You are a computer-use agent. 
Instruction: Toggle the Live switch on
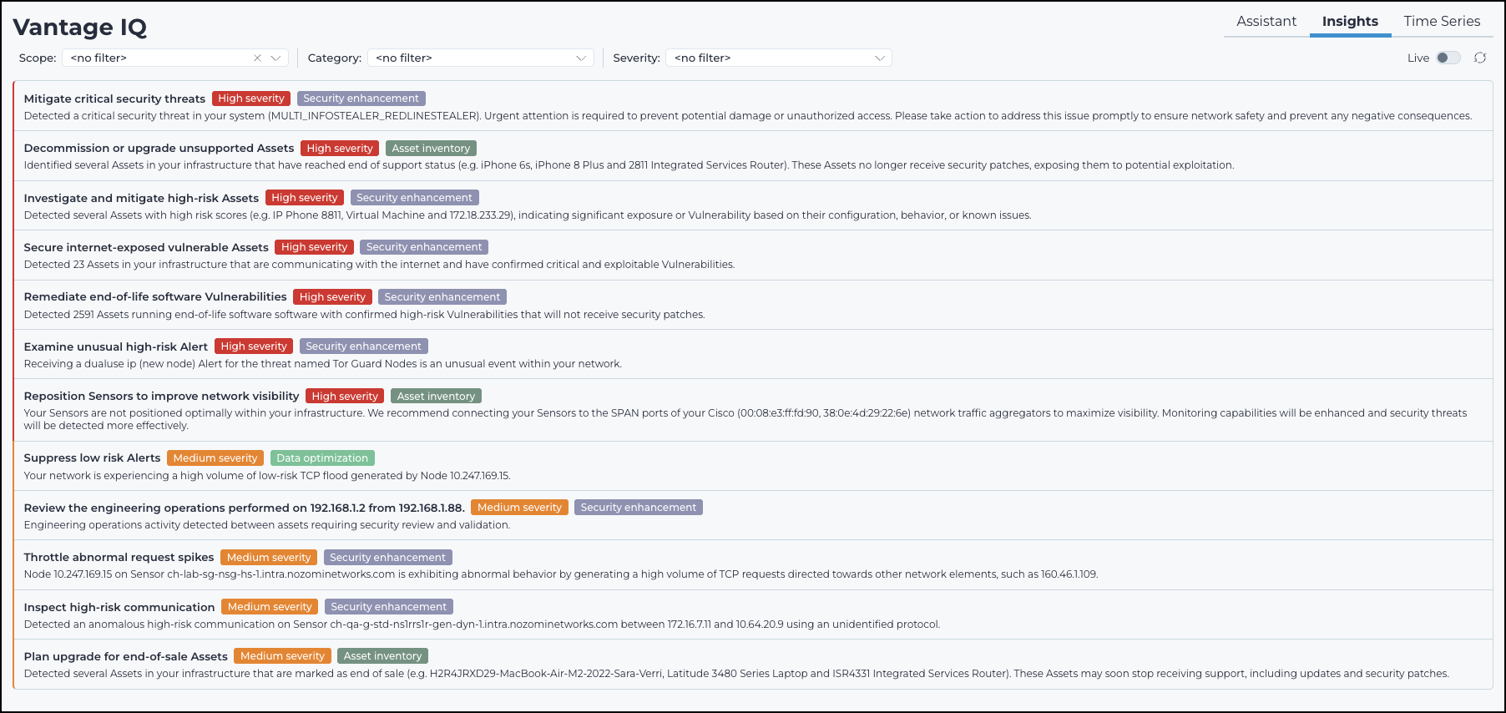[1448, 58]
